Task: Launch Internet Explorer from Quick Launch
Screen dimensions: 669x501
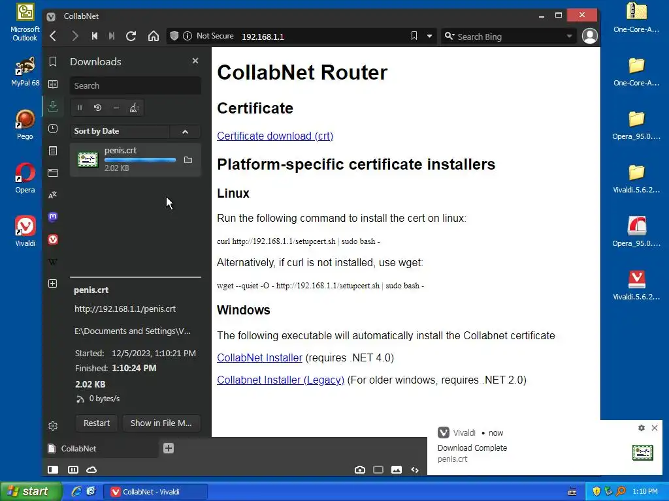Action: [76, 491]
